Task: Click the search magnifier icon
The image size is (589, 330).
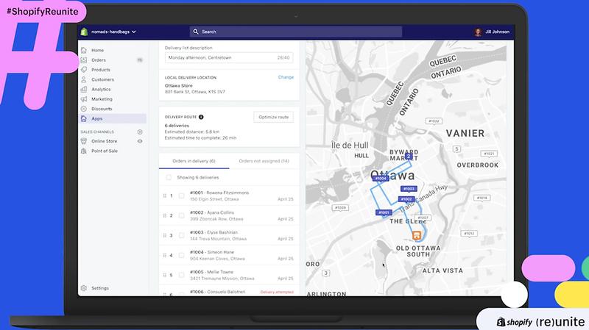Action: click(x=196, y=32)
